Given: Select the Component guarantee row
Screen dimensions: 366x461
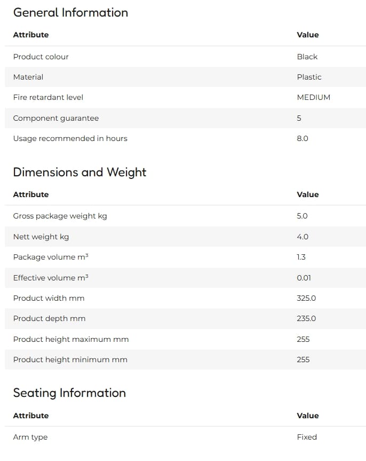Looking at the screenshot, I should pyautogui.click(x=185, y=118).
